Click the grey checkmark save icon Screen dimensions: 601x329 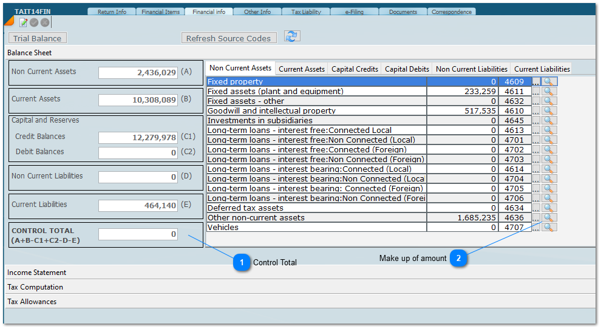click(35, 22)
